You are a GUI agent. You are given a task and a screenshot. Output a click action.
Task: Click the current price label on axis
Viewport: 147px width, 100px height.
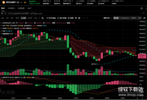[142, 56]
